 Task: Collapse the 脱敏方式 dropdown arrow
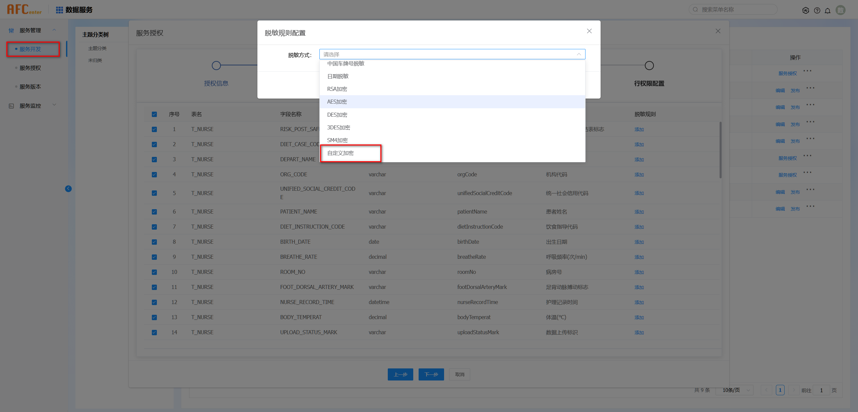coord(579,54)
